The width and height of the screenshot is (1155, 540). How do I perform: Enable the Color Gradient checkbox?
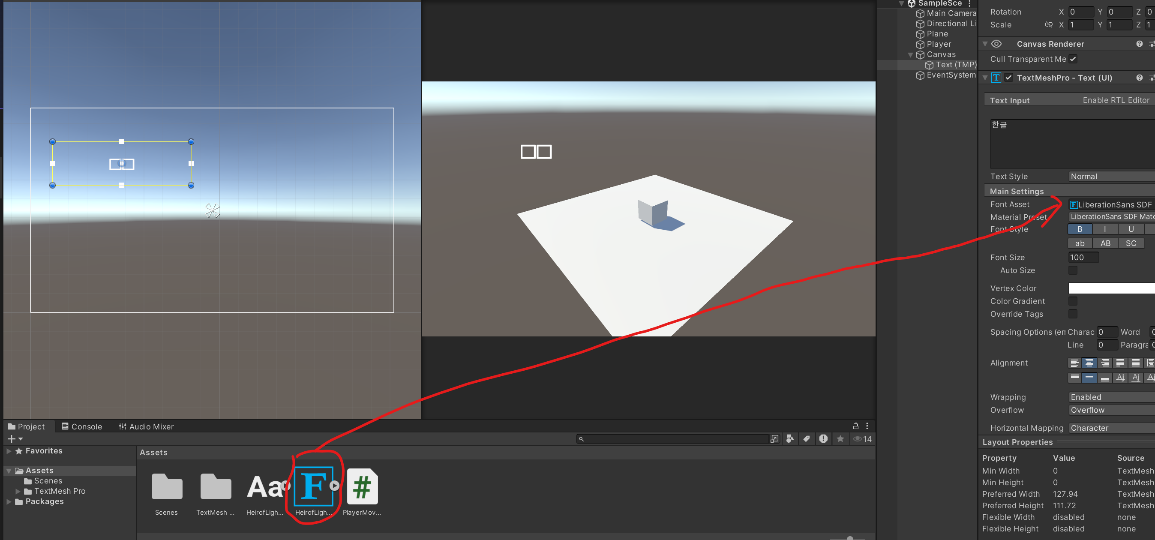1072,301
